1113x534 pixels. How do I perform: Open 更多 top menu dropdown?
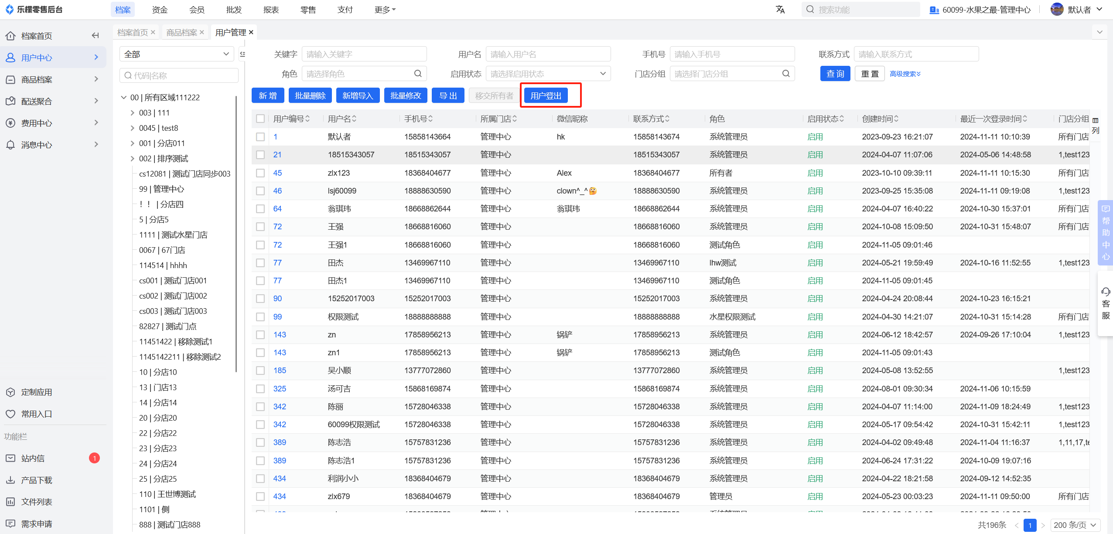(385, 10)
